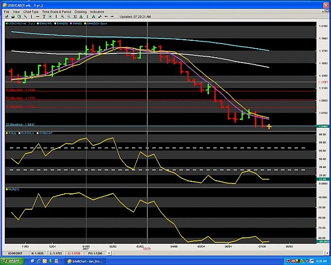Click the red ATI tray icon
This screenshot has width=331, height=265.
(x=293, y=261)
